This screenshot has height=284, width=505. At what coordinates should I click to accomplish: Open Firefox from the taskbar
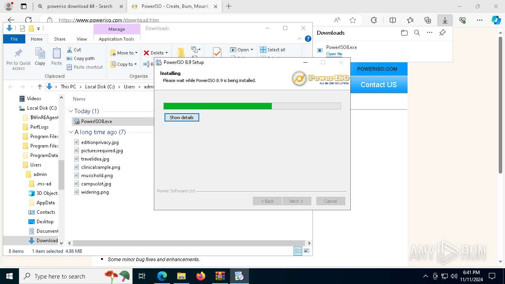[200, 276]
